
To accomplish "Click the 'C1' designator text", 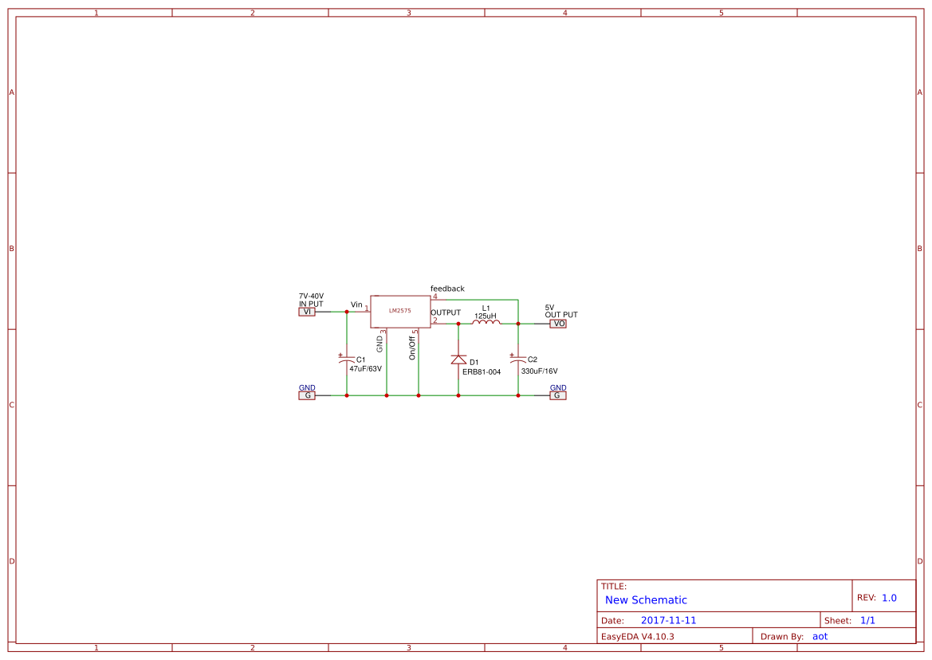I will tap(361, 360).
